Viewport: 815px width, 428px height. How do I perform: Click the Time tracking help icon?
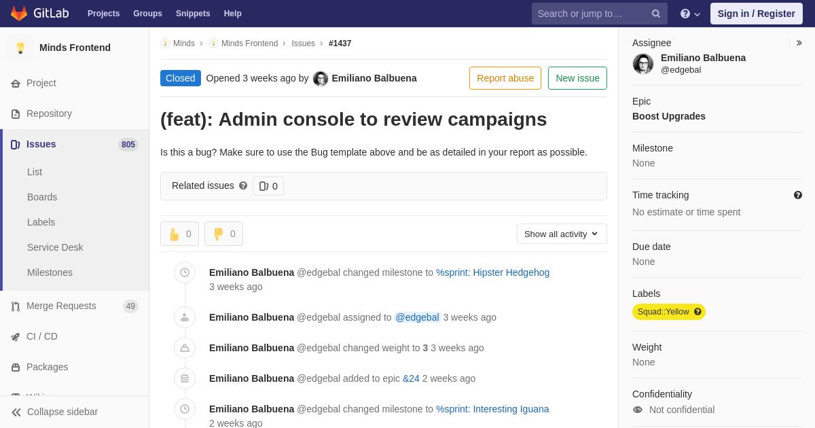(x=798, y=195)
